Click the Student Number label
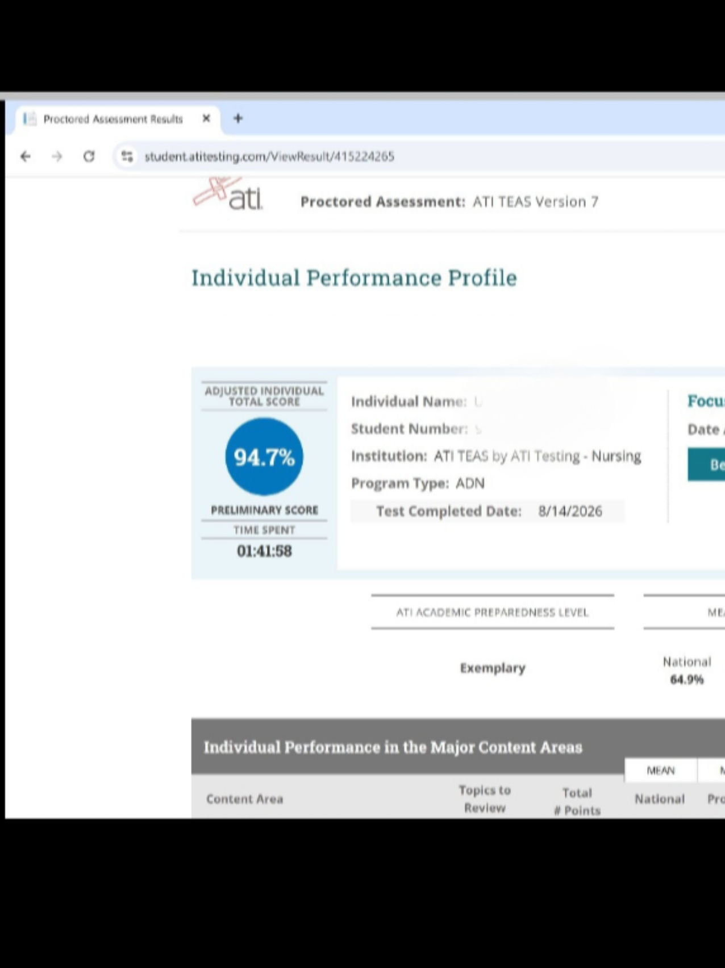725x968 pixels. pyautogui.click(x=409, y=429)
